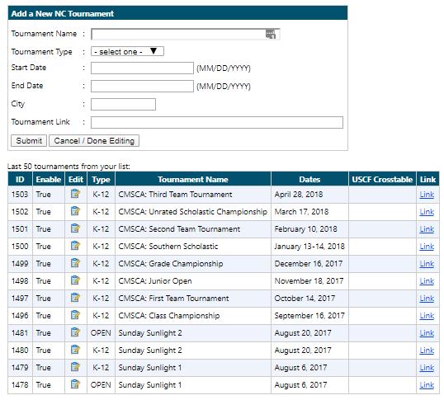Select the City text box
Screen dimensions: 444x400
123,105
